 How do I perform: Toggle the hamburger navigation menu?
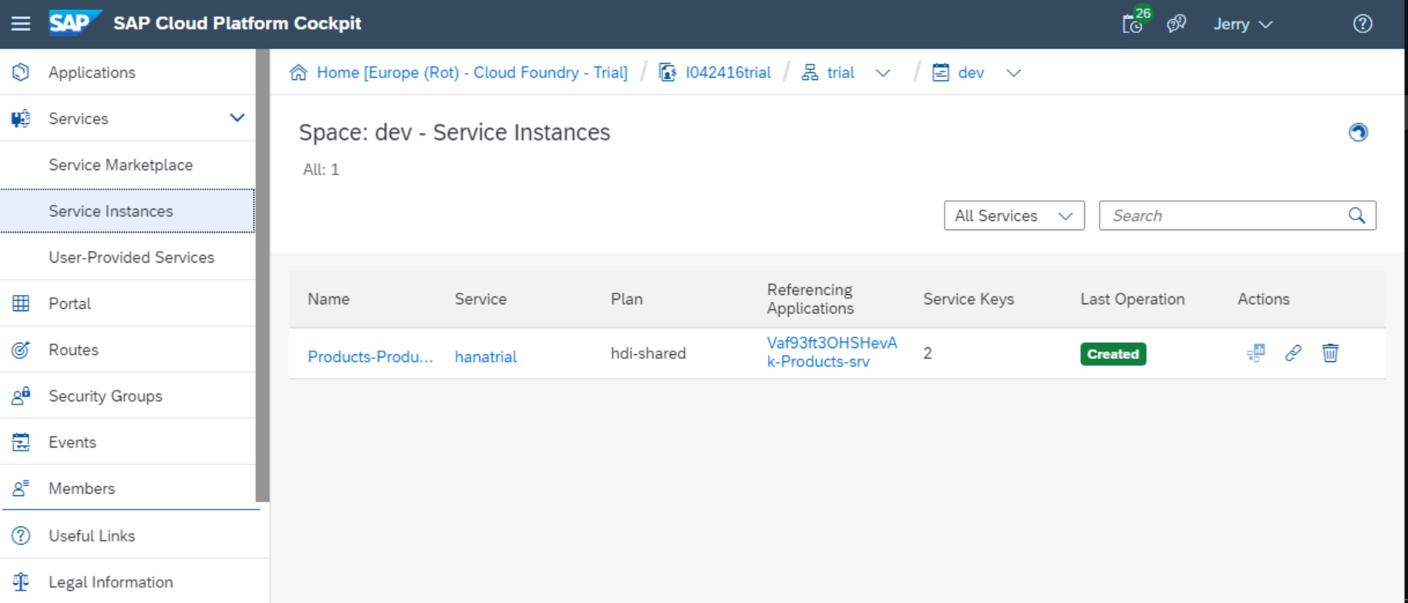click(21, 24)
